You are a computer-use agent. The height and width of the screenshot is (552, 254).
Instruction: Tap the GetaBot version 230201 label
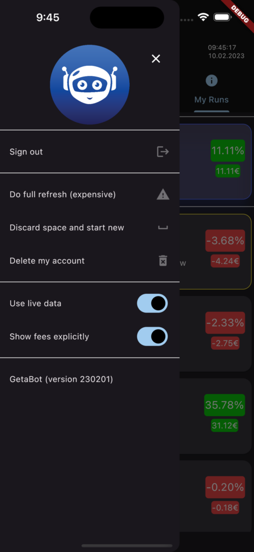click(61, 379)
